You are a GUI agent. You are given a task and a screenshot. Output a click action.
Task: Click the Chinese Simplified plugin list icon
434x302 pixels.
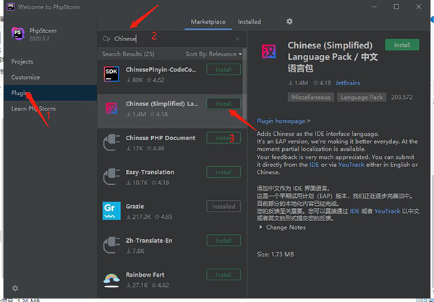pos(111,108)
